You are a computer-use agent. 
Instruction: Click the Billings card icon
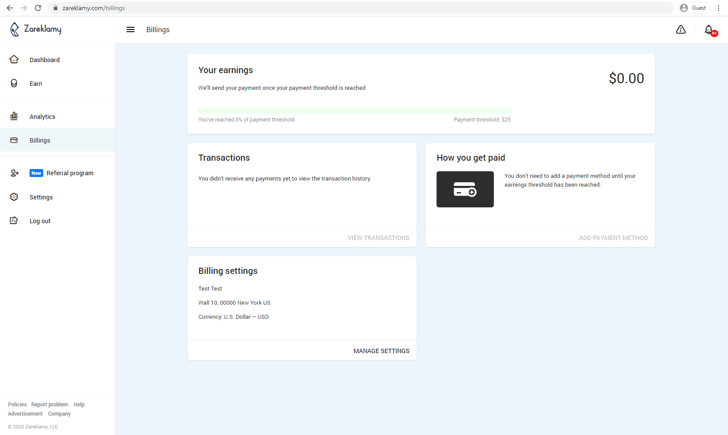tap(14, 140)
